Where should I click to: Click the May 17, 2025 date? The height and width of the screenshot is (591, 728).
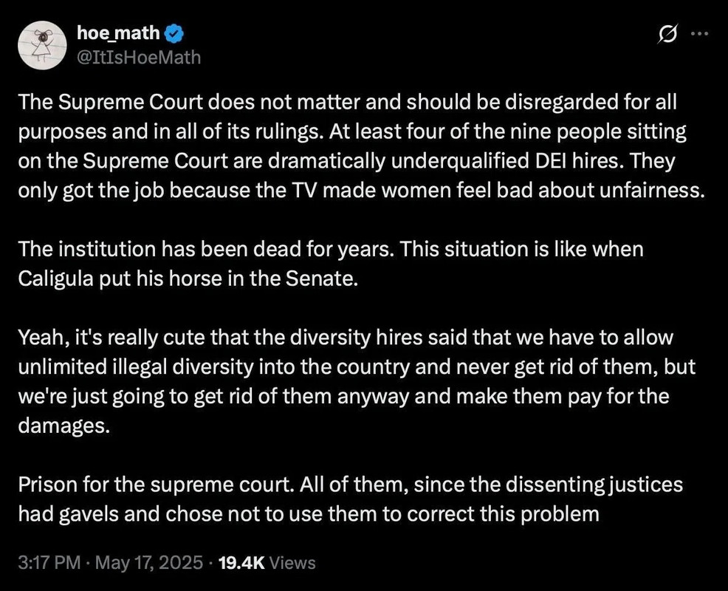(x=148, y=562)
